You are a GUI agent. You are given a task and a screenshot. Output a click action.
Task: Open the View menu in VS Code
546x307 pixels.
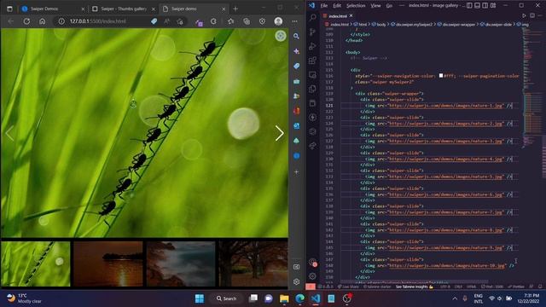point(375,6)
